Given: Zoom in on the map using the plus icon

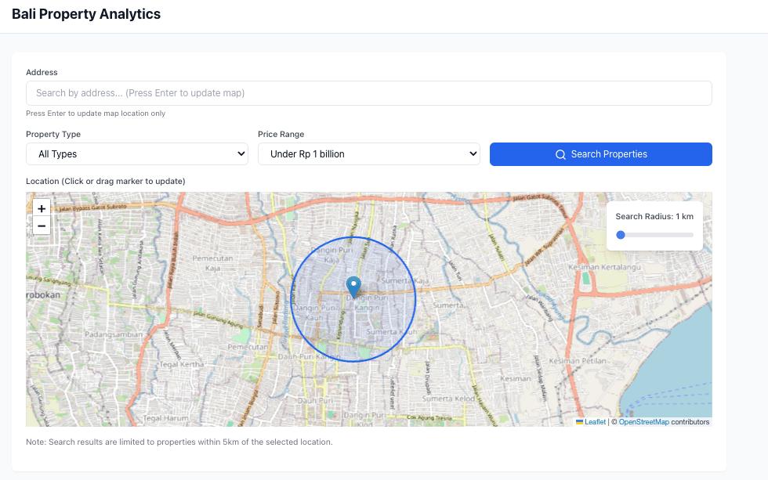Looking at the screenshot, I should point(41,208).
